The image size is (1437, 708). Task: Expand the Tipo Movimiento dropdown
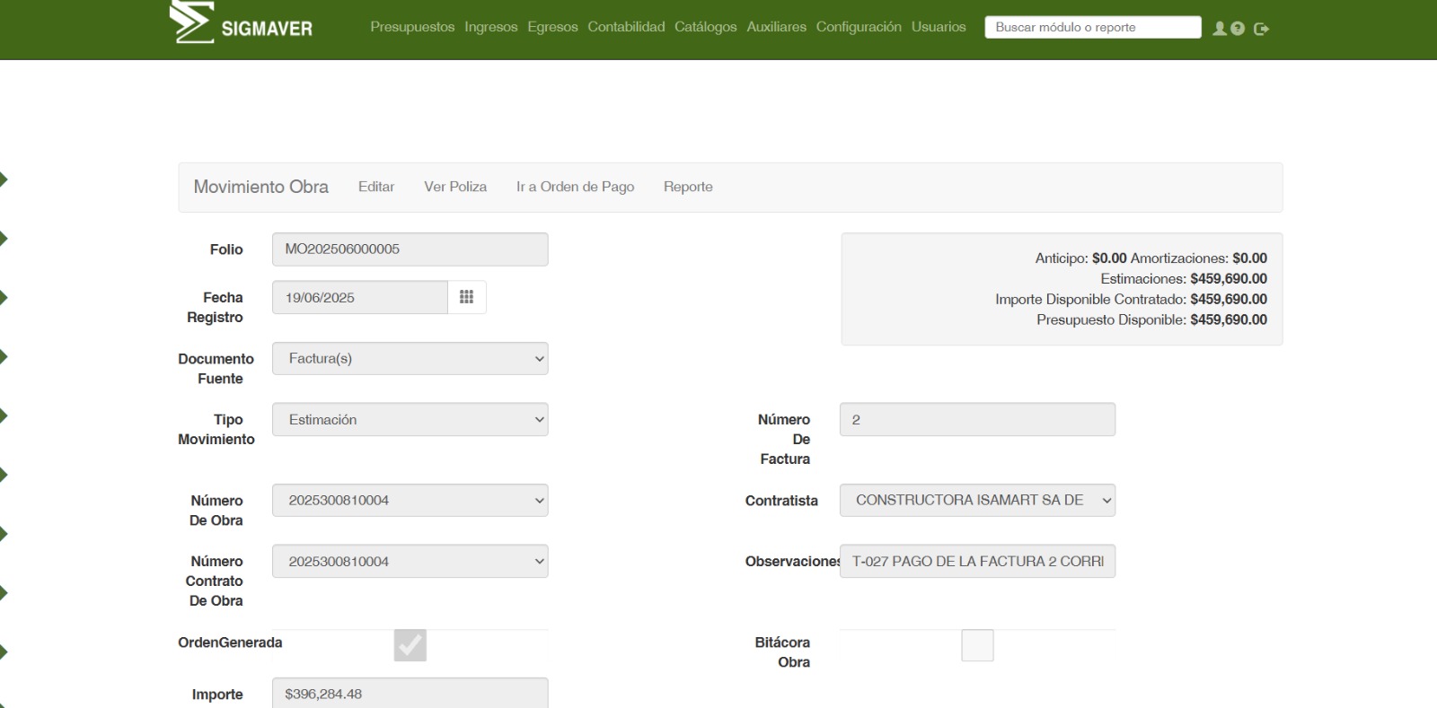click(410, 420)
